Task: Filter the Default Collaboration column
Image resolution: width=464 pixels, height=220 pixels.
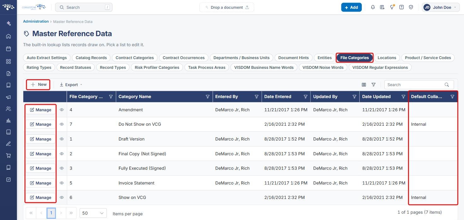Action: [x=452, y=97]
